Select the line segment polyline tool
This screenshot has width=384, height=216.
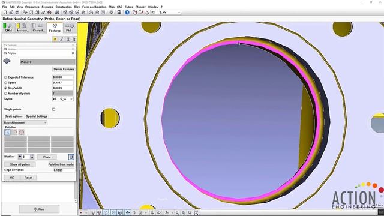click(x=7, y=132)
